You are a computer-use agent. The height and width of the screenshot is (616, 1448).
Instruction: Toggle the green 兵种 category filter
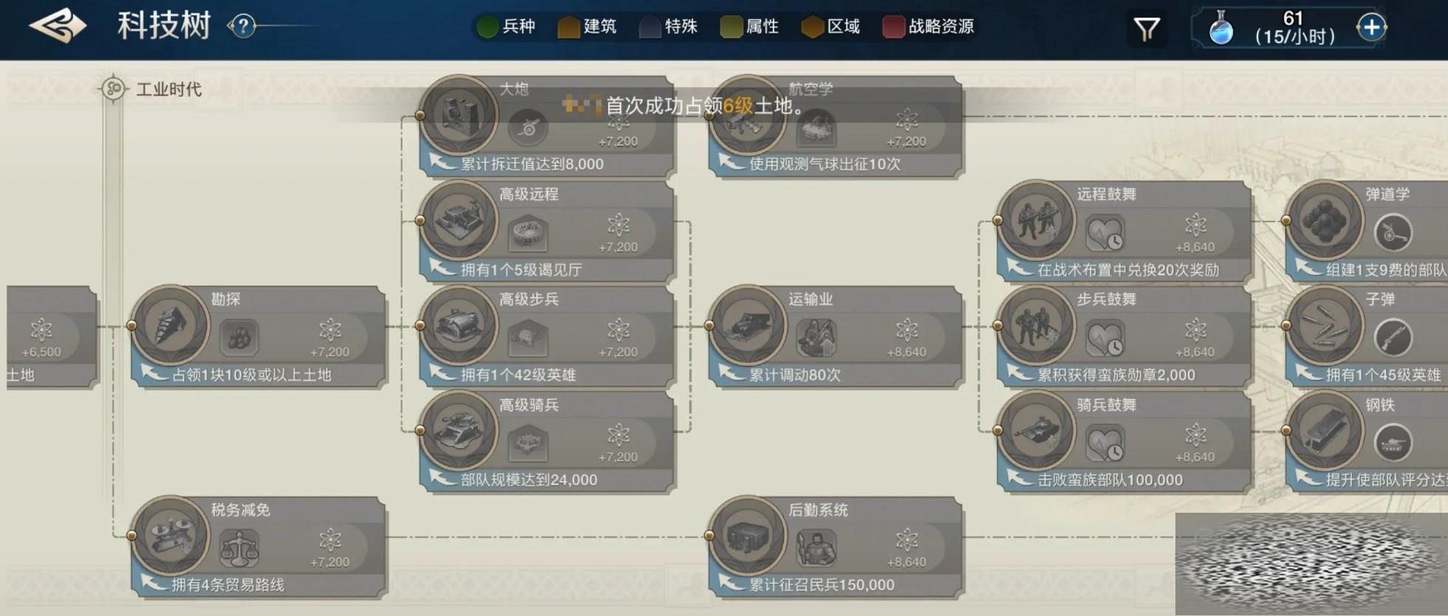pyautogui.click(x=506, y=27)
